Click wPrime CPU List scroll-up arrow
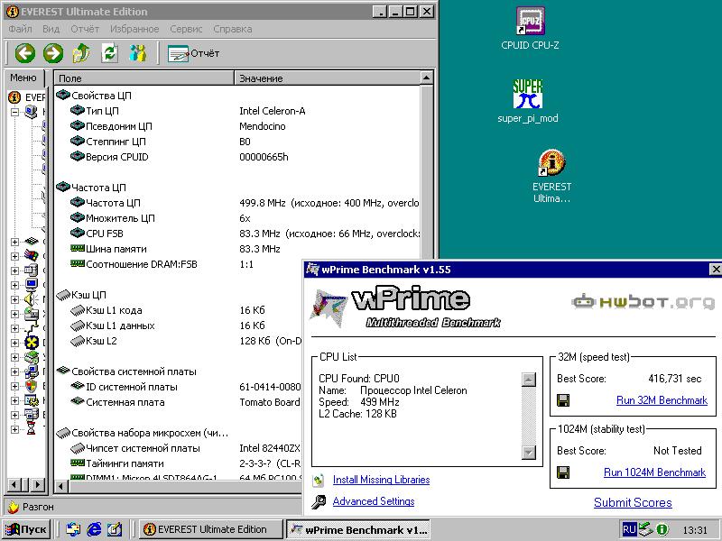Image resolution: width=722 pixels, height=541 pixels. (x=529, y=380)
